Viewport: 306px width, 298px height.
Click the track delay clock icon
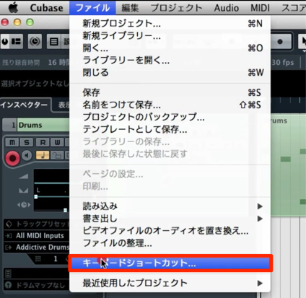(x=24, y=205)
